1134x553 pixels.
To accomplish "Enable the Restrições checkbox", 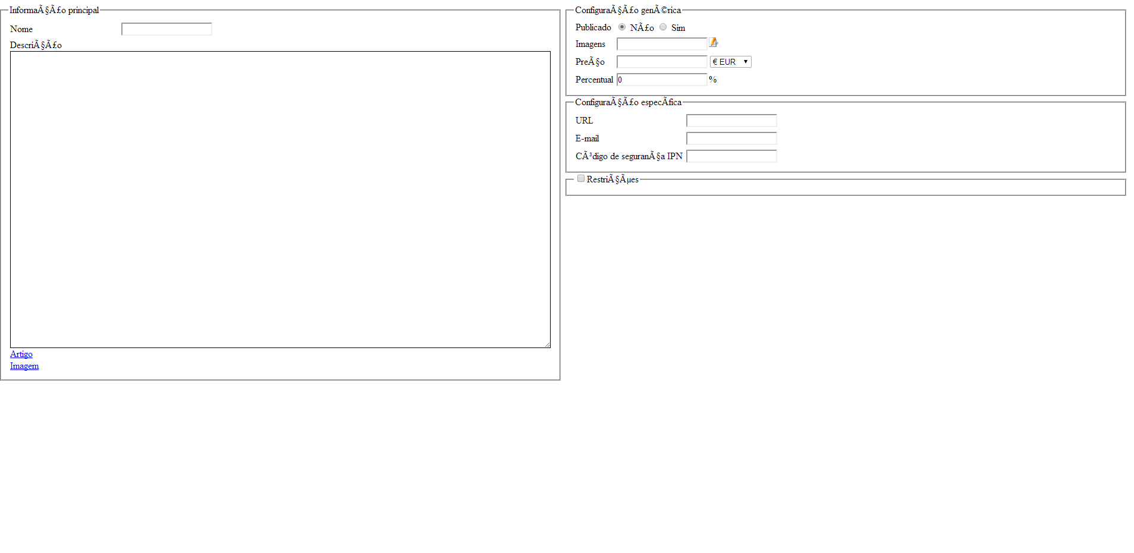I will (581, 179).
